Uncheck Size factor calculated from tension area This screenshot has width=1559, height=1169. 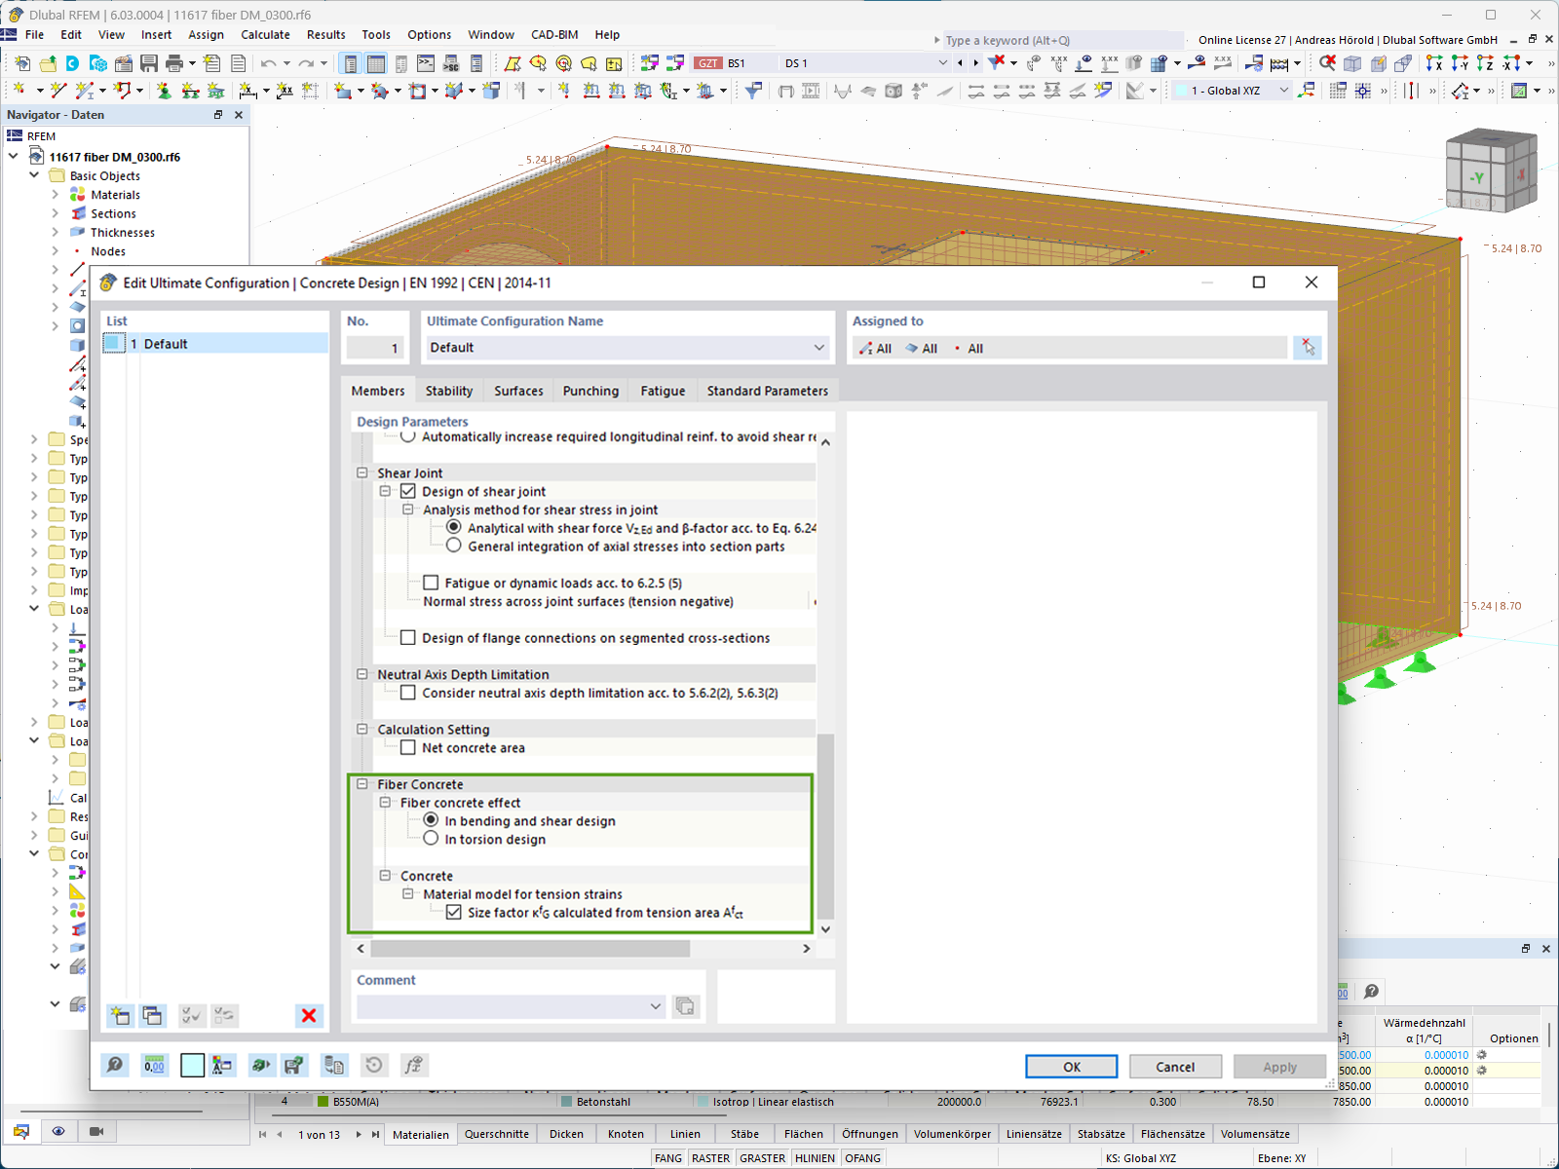[x=454, y=912]
